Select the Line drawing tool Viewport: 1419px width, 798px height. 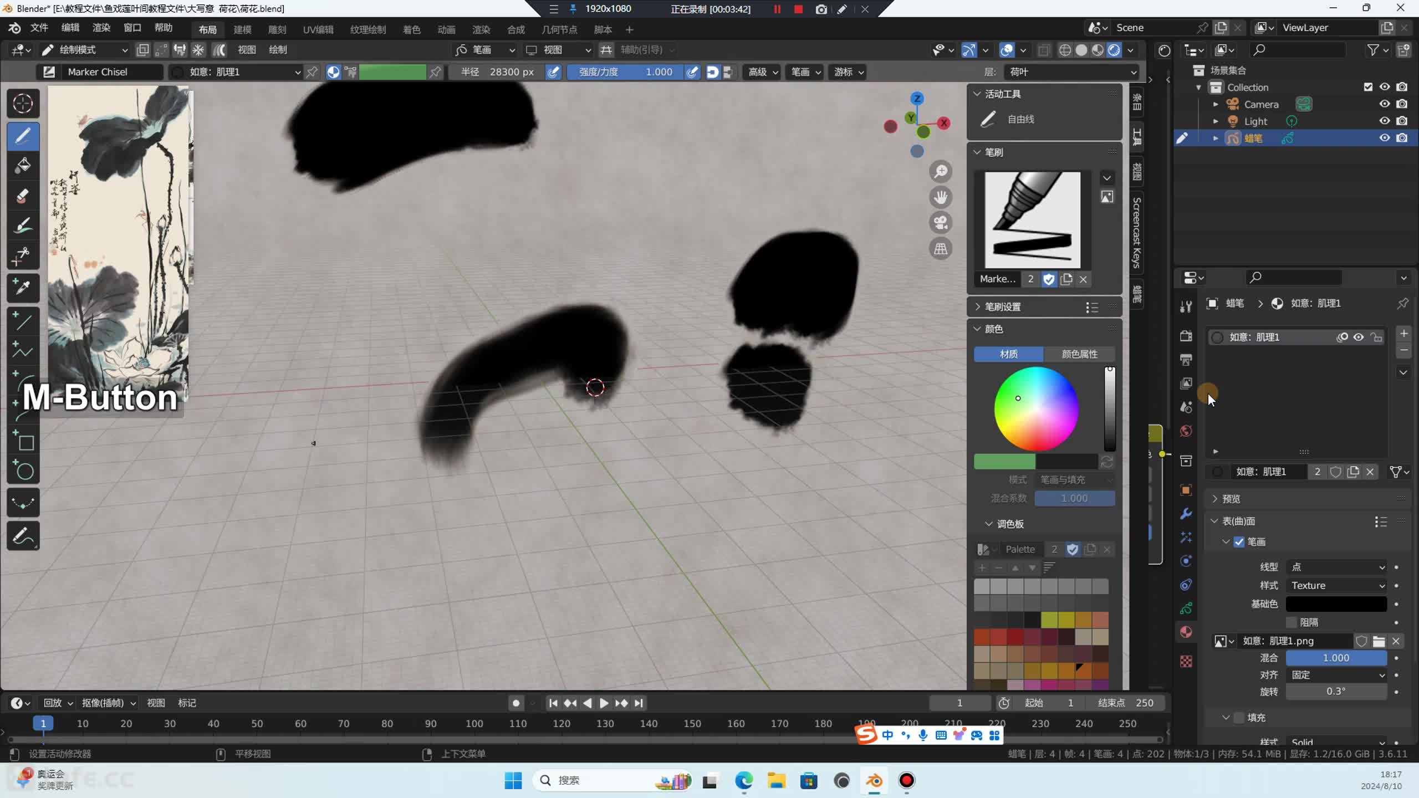pyautogui.click(x=23, y=321)
